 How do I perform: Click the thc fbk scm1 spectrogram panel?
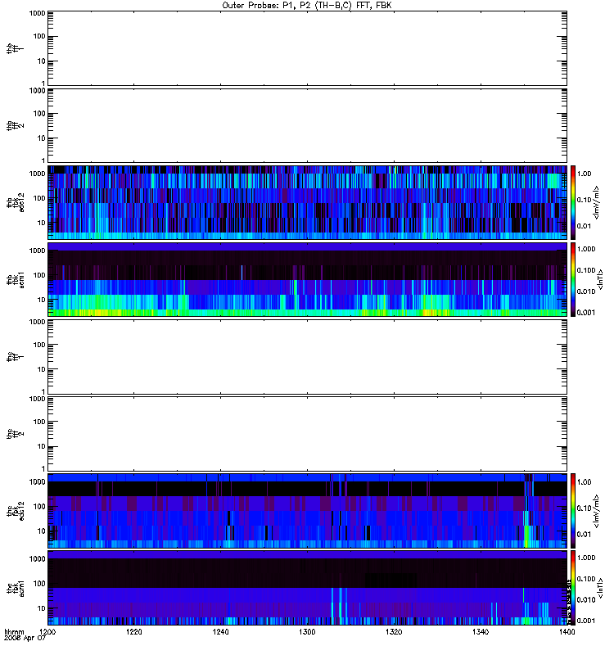click(x=307, y=588)
